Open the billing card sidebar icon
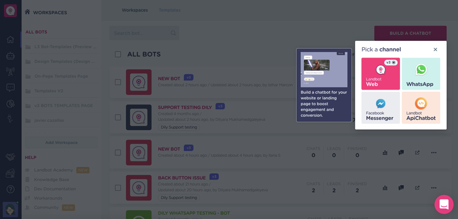The image size is (458, 219). tap(10, 173)
